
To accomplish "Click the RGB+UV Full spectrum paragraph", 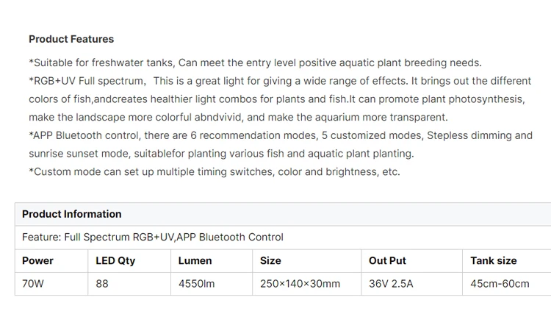I will pyautogui.click(x=281, y=99).
